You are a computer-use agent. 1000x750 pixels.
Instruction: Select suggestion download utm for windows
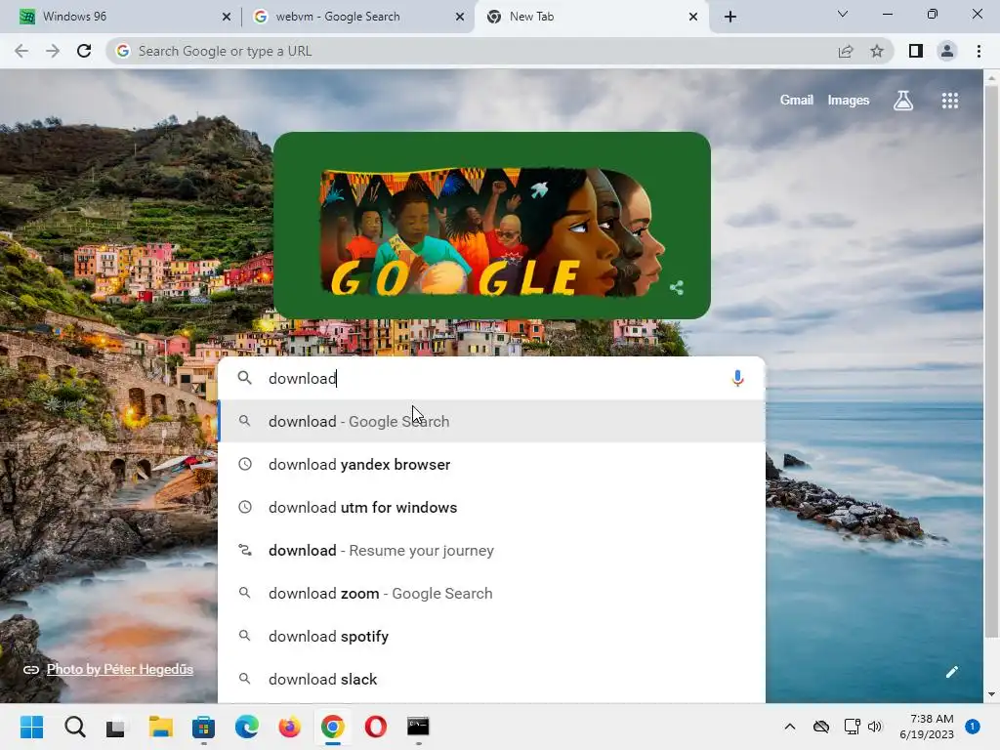point(492,507)
